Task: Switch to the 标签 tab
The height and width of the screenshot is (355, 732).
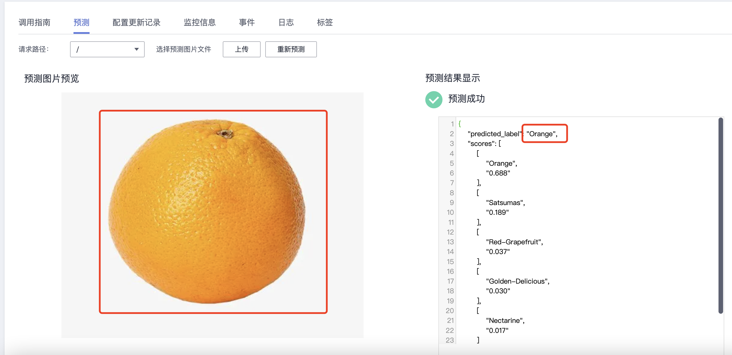Action: tap(325, 22)
